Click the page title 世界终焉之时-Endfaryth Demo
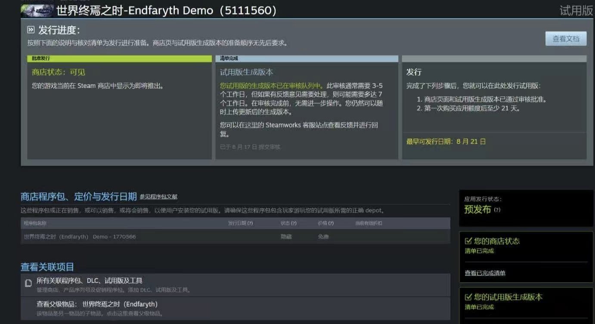Screen dimensions: 595x324 pos(166,10)
